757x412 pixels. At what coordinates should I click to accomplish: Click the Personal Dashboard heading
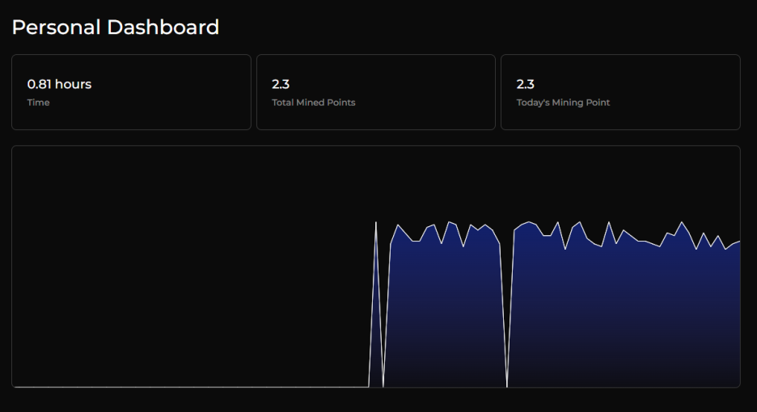(x=116, y=27)
